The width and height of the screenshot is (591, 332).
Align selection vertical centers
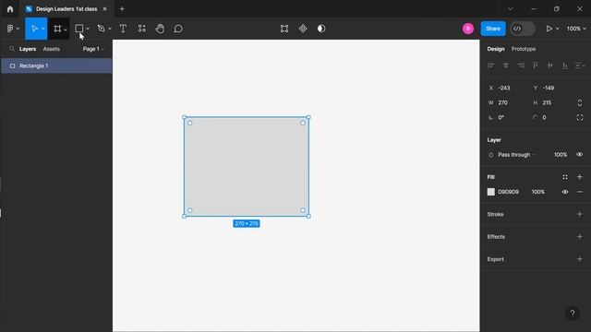tap(550, 65)
